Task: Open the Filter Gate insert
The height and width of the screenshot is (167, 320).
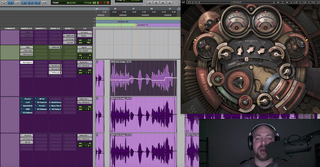Action: 27,51
